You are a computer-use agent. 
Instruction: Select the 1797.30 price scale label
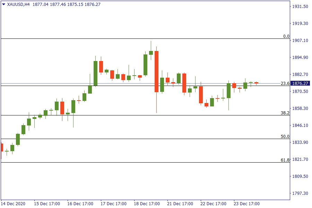pos(300,193)
